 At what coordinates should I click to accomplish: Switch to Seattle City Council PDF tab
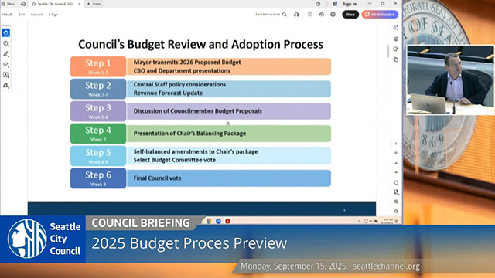coord(56,4)
